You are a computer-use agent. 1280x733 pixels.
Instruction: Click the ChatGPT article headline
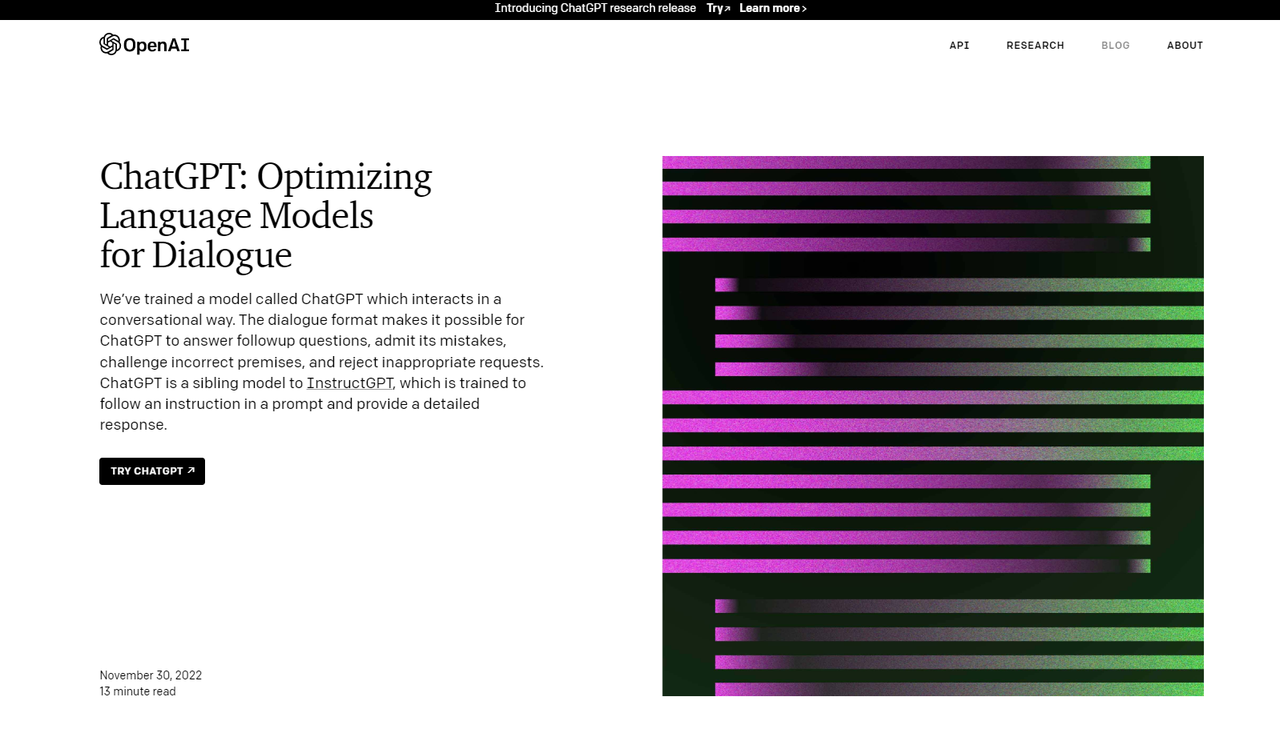tap(266, 215)
